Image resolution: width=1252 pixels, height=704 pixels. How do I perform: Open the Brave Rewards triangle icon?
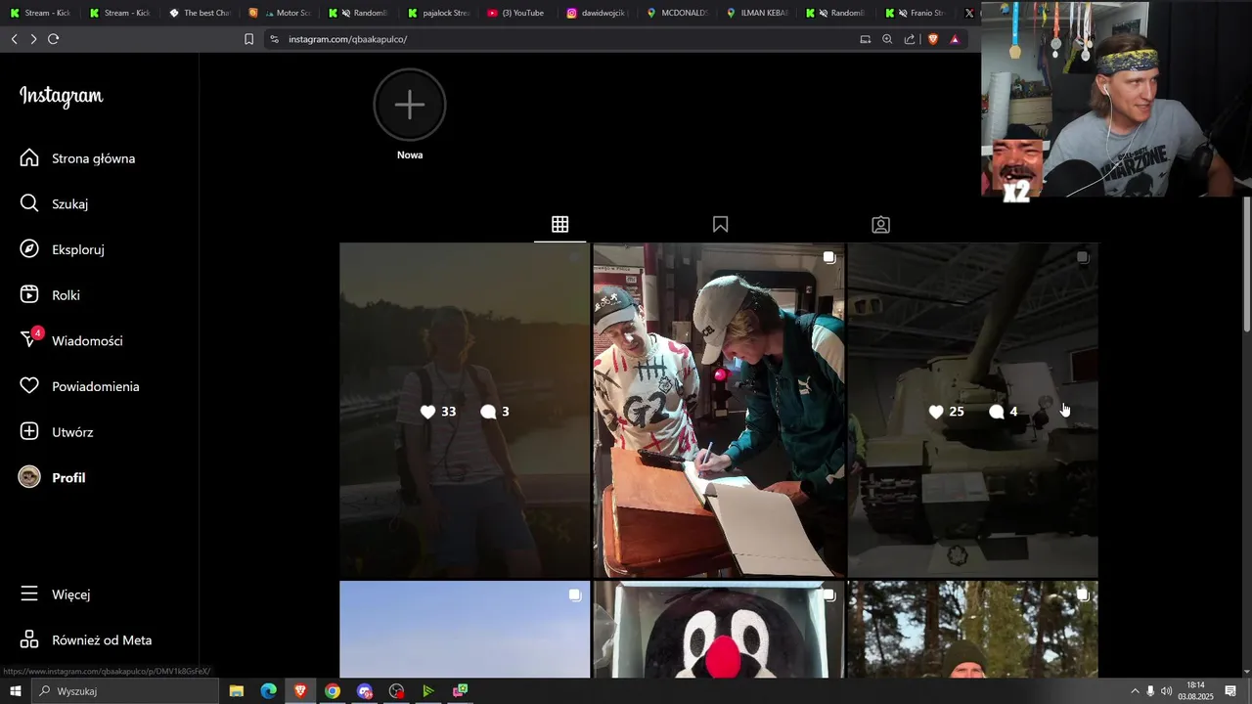955,39
